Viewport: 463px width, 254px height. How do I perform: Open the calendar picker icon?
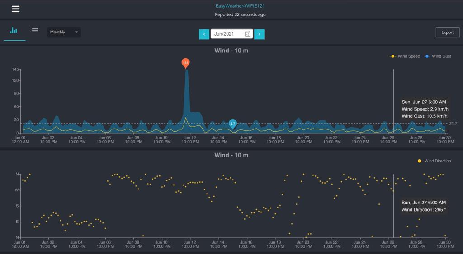pyautogui.click(x=247, y=34)
